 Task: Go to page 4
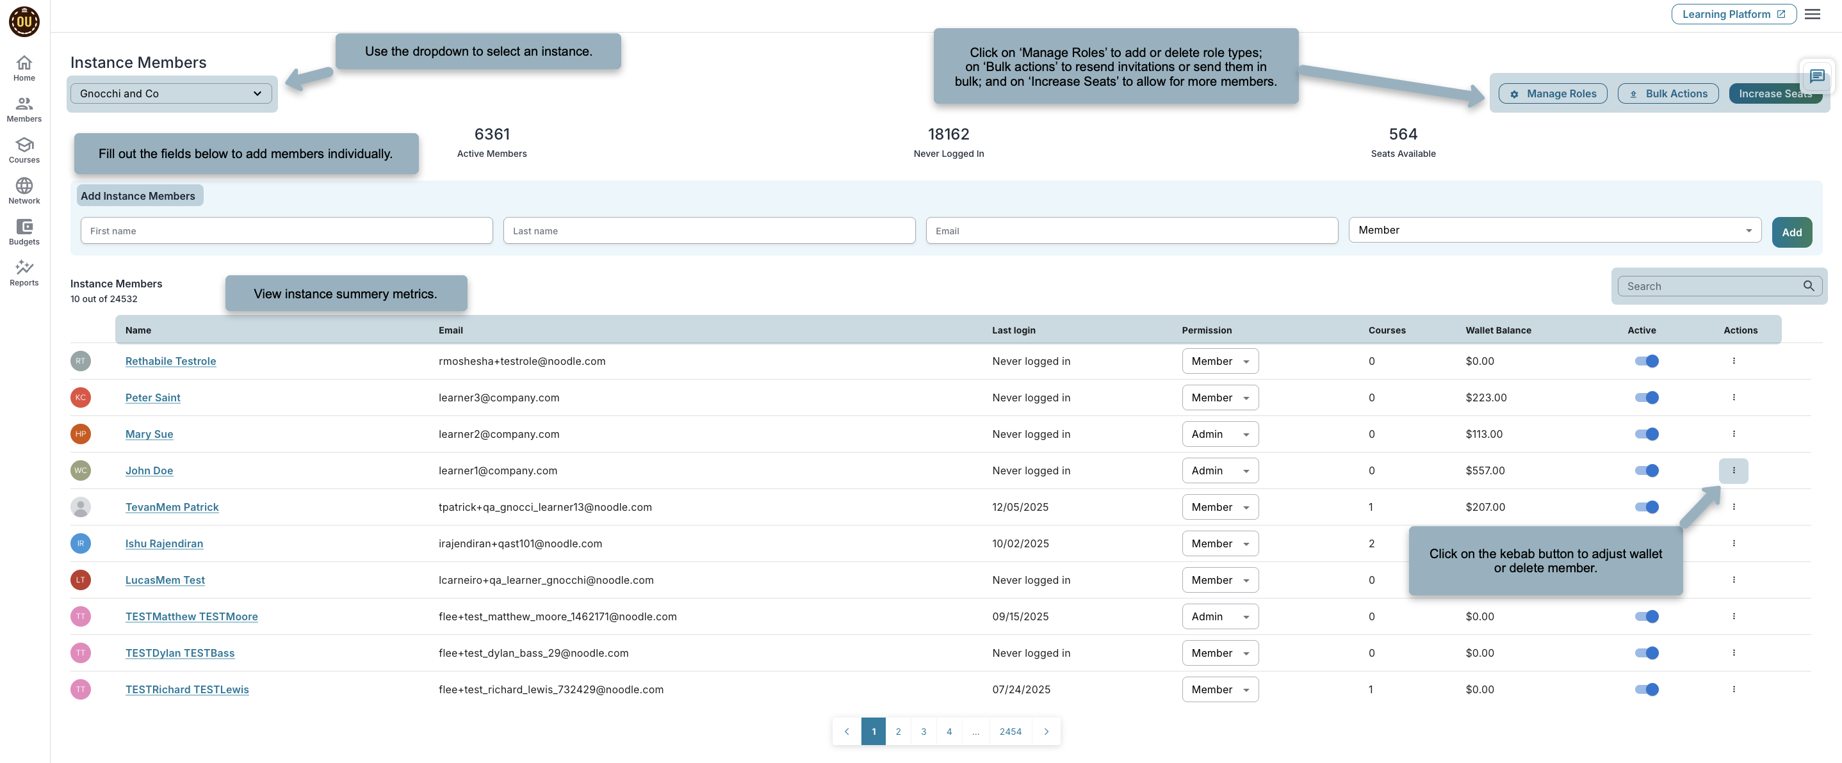(x=949, y=731)
